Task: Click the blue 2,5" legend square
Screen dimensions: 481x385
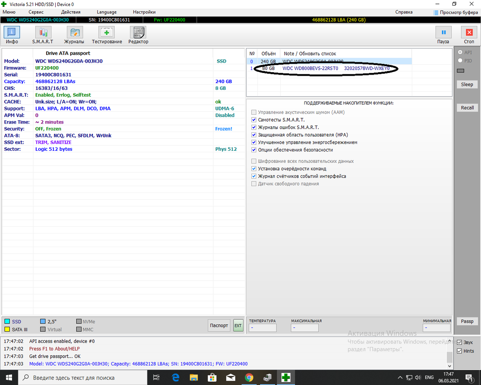Action: 43,322
